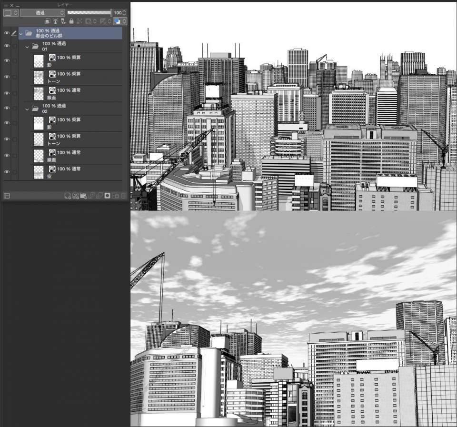
Task: Click the opacity value stepper arrows
Action: pos(125,13)
